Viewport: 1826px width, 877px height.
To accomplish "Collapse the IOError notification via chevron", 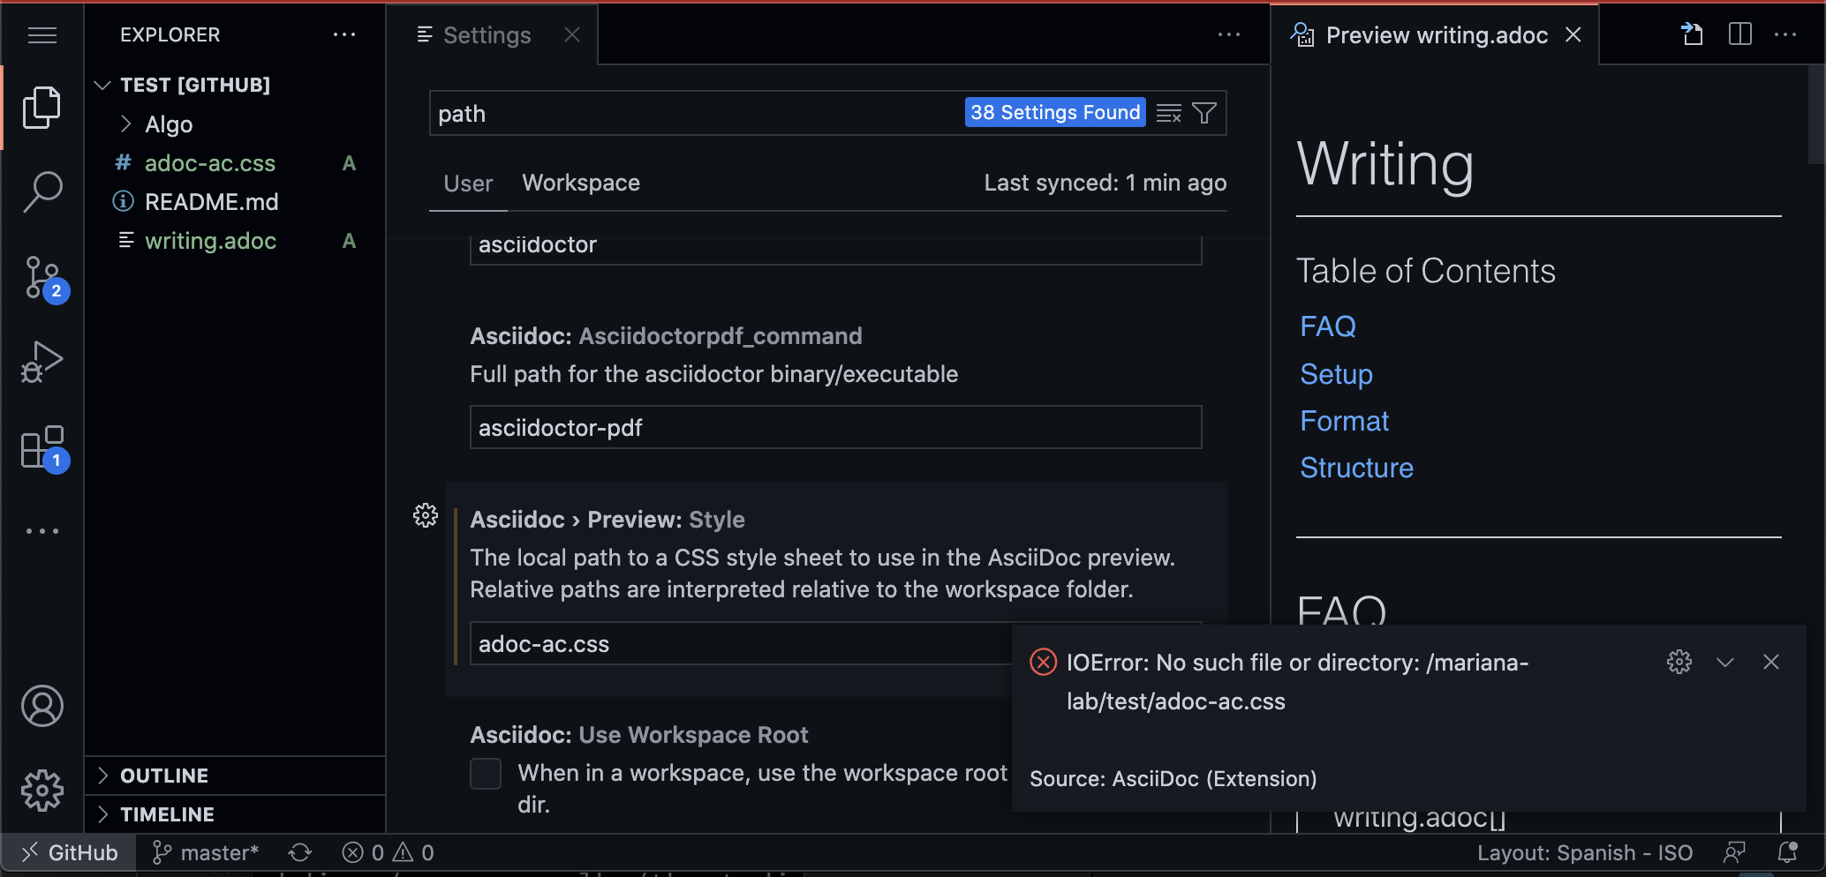I will pyautogui.click(x=1726, y=662).
